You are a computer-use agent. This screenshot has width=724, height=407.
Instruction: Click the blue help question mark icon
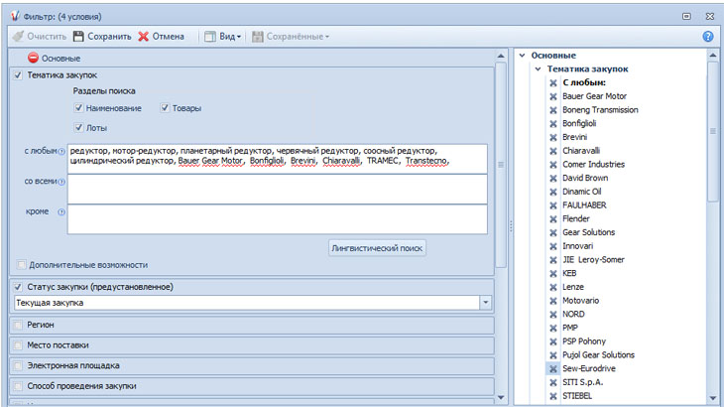pos(708,37)
